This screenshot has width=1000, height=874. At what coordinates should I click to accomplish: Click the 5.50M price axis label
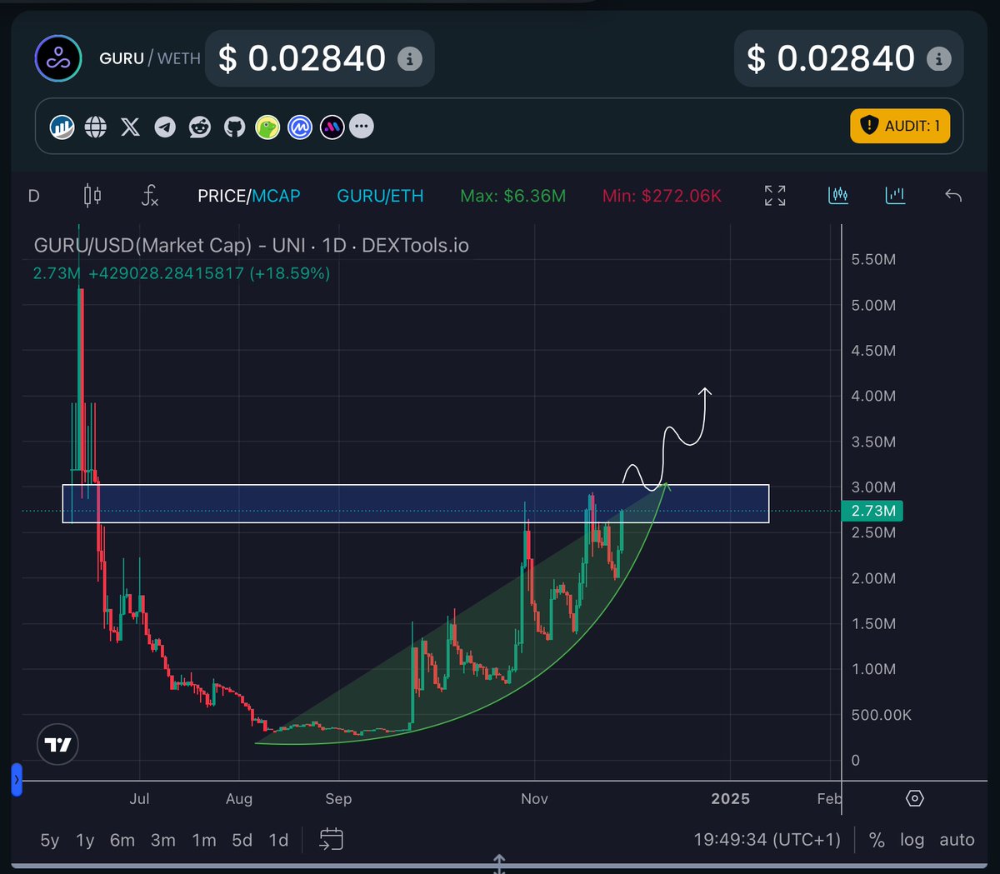pyautogui.click(x=873, y=260)
